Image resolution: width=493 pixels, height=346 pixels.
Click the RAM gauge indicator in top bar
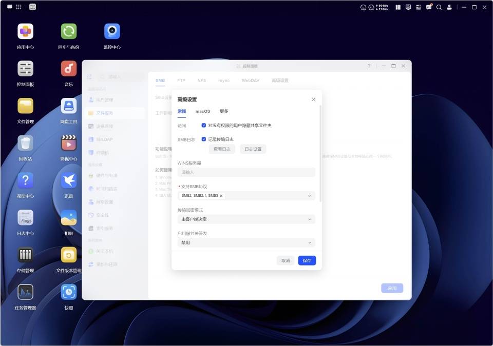point(371,7)
